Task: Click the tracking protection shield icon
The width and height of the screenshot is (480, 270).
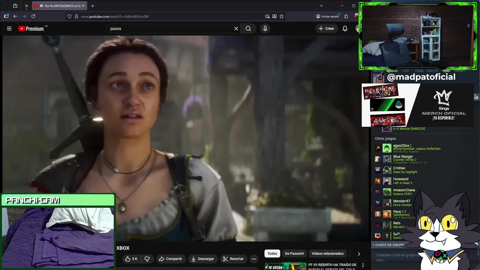Action: pyautogui.click(x=69, y=16)
